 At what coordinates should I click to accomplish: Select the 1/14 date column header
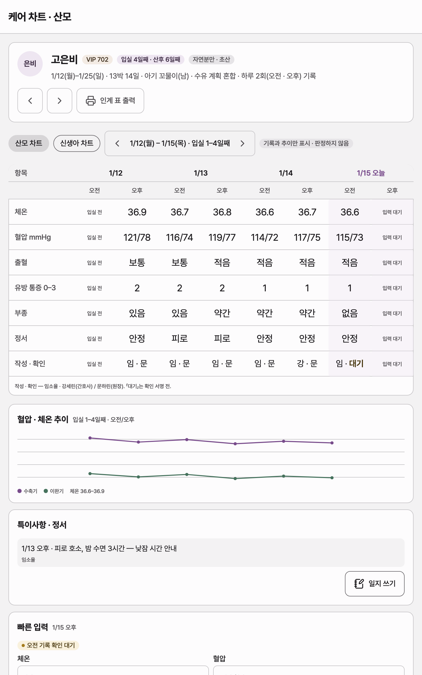click(x=286, y=173)
